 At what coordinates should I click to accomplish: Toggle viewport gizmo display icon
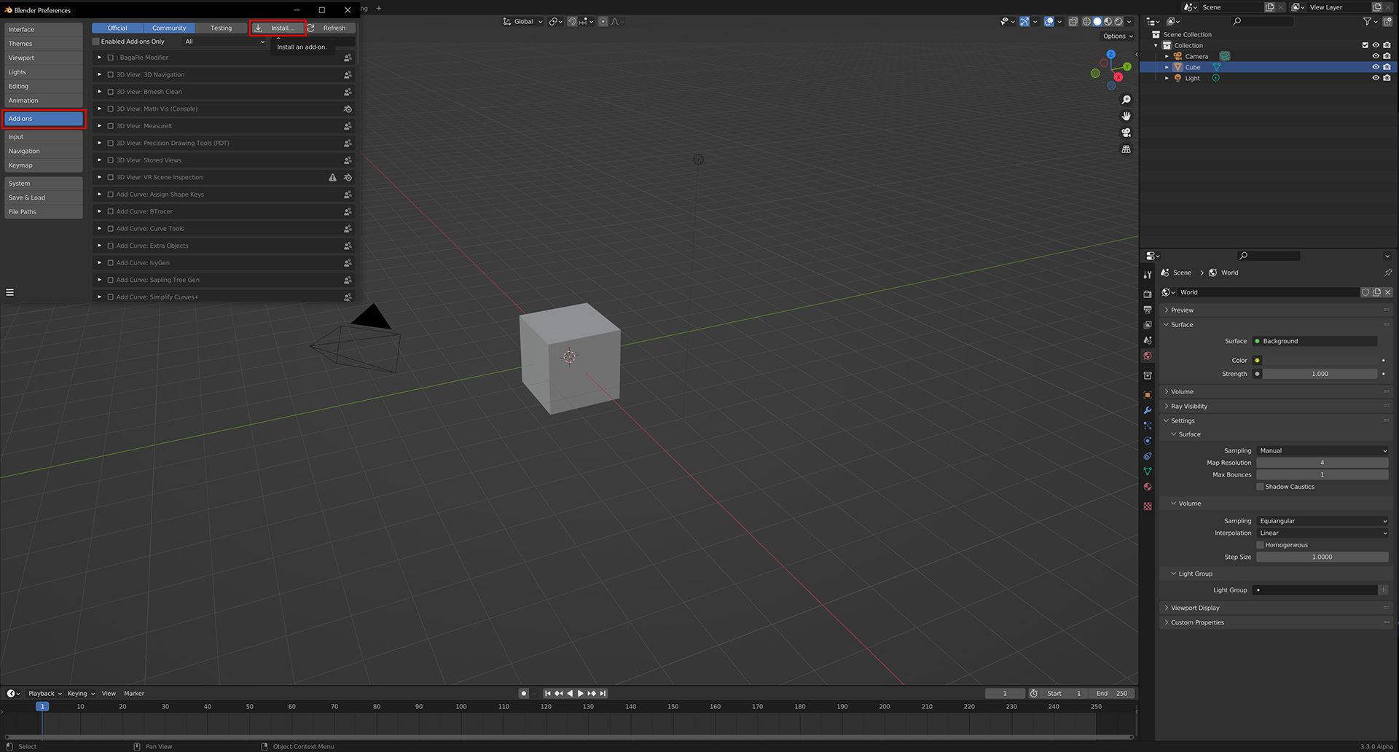(1024, 22)
